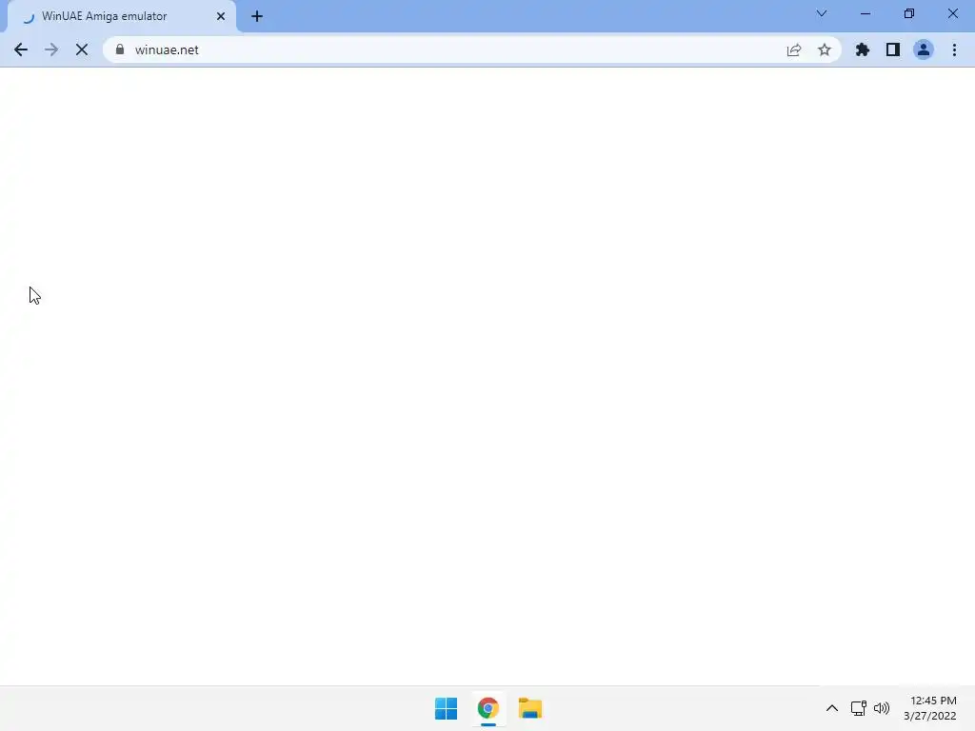Open the network status tray icon
The image size is (975, 731).
(859, 708)
